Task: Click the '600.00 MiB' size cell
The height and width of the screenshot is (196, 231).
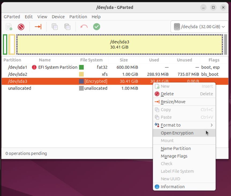Action: click(127, 67)
